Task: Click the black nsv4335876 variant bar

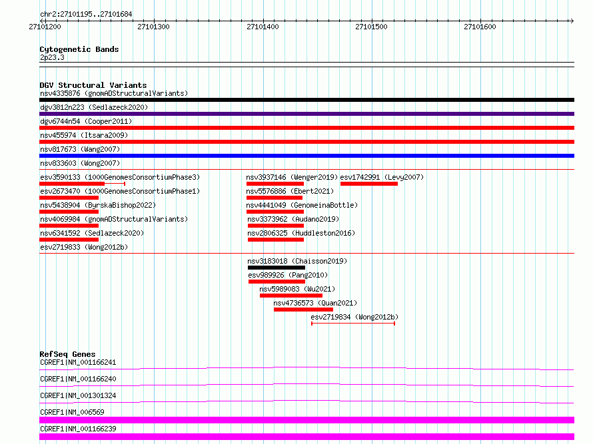Action: [x=306, y=100]
